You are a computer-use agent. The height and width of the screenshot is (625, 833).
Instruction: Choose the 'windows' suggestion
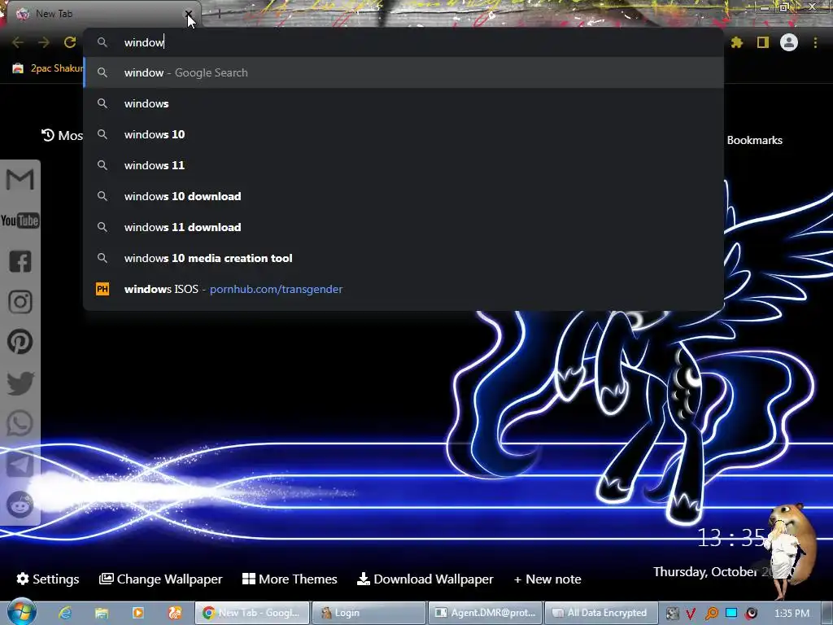403,103
